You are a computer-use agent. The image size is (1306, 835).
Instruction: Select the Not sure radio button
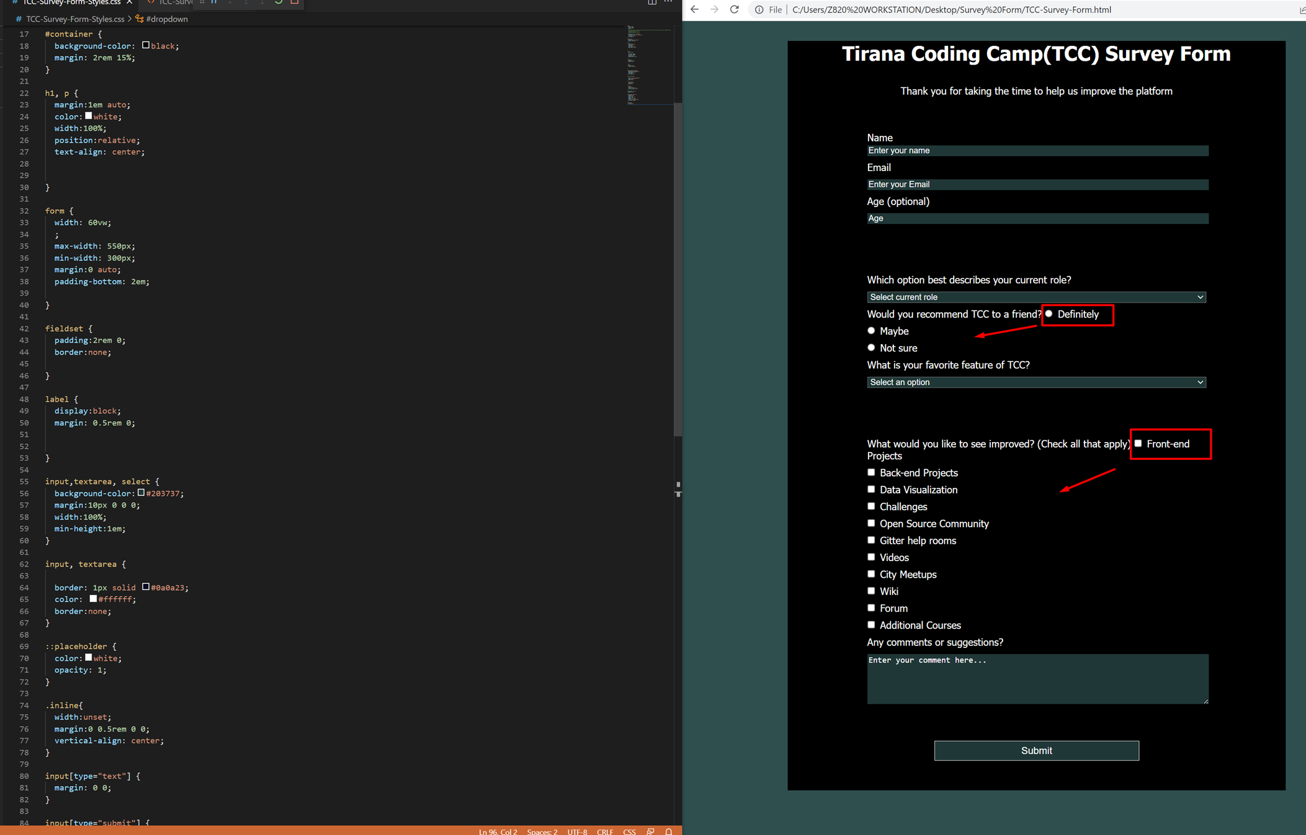pyautogui.click(x=871, y=347)
